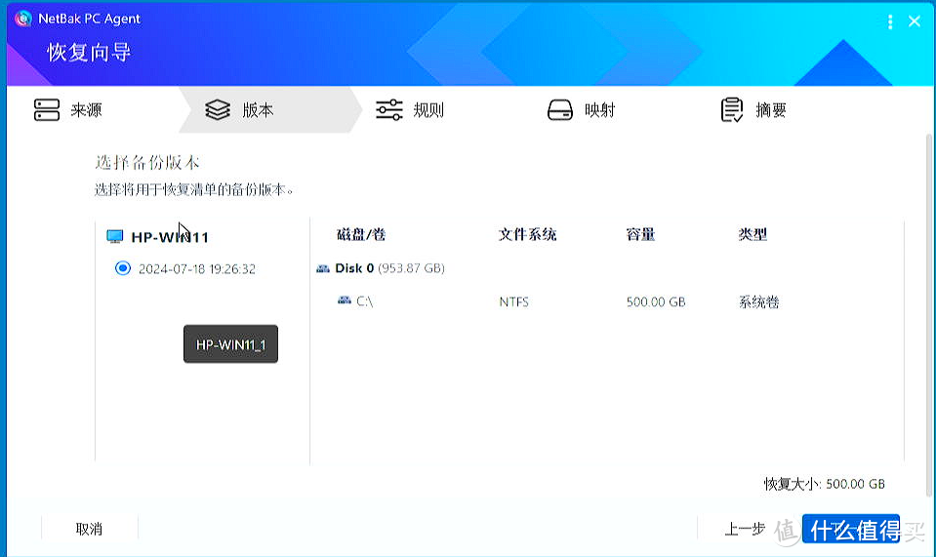
Task: Click the 磁盘/卷 column header
Action: (x=361, y=234)
